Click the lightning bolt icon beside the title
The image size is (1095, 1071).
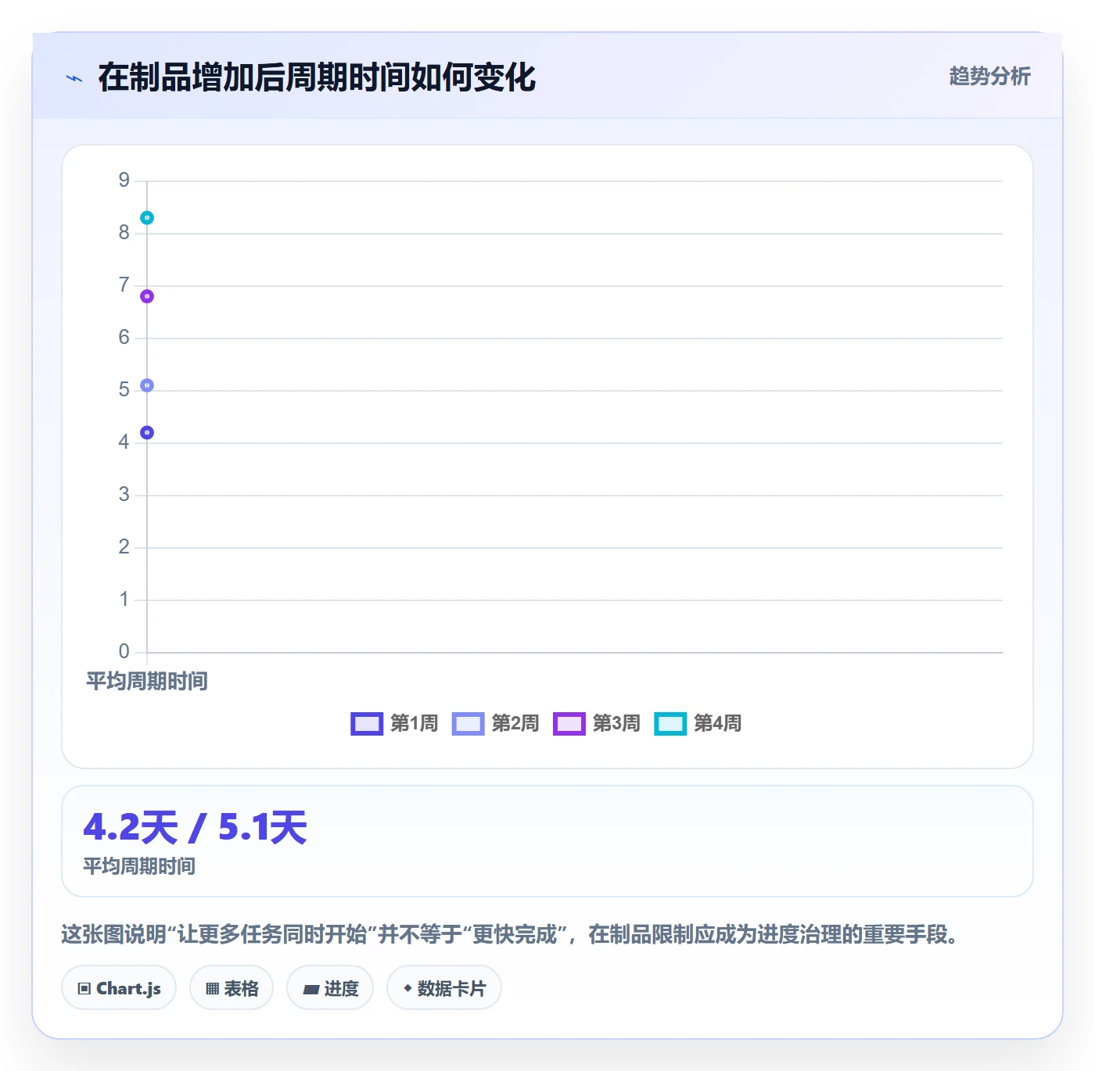pos(74,78)
